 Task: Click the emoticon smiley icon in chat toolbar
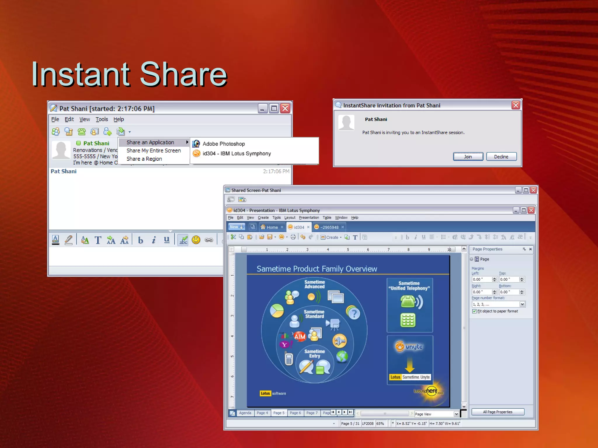click(x=196, y=240)
